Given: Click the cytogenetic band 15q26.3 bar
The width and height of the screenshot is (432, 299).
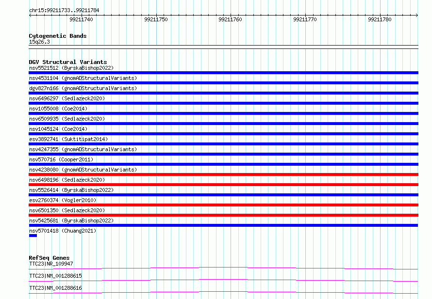Looking at the screenshot, I should point(223,47).
